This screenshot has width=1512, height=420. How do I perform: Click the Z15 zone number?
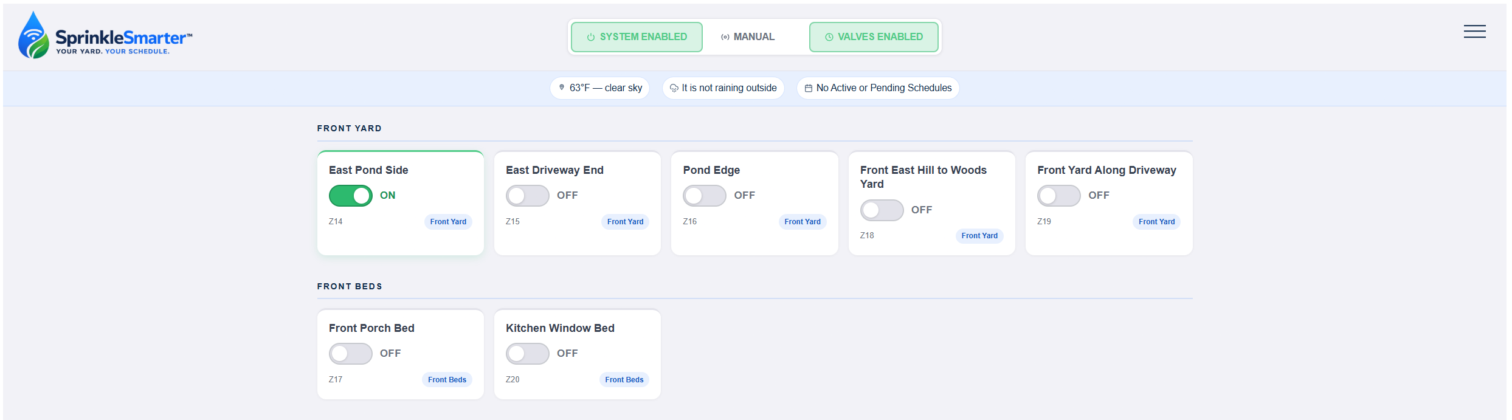pyautogui.click(x=513, y=221)
